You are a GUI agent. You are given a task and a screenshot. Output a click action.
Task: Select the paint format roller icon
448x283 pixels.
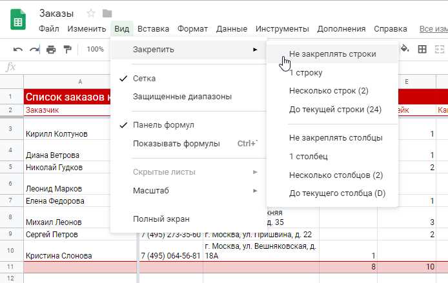(x=67, y=49)
